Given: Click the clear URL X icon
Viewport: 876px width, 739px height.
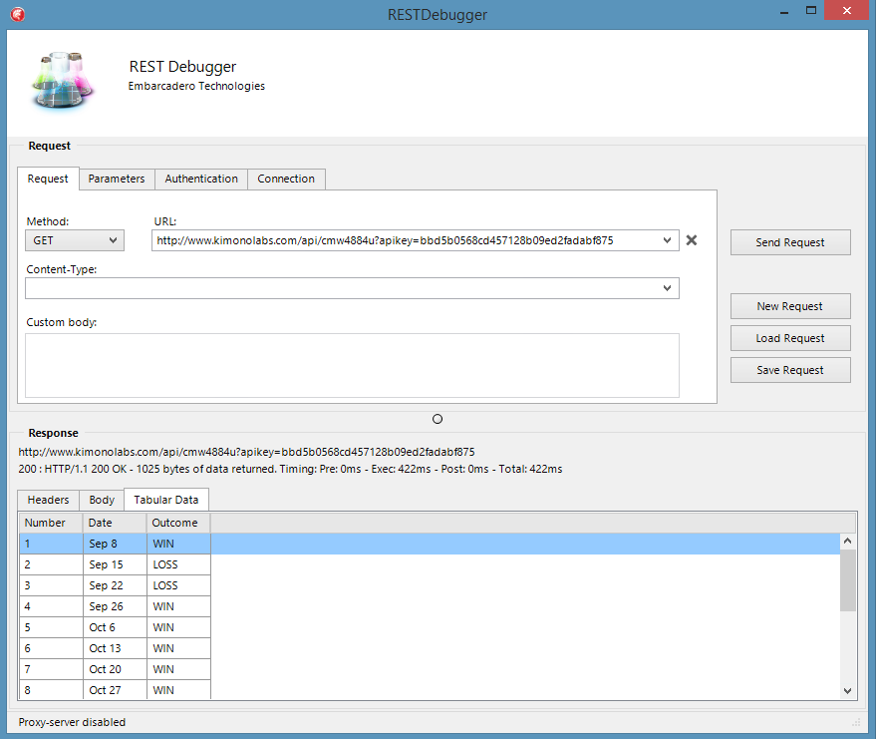Looking at the screenshot, I should (692, 240).
